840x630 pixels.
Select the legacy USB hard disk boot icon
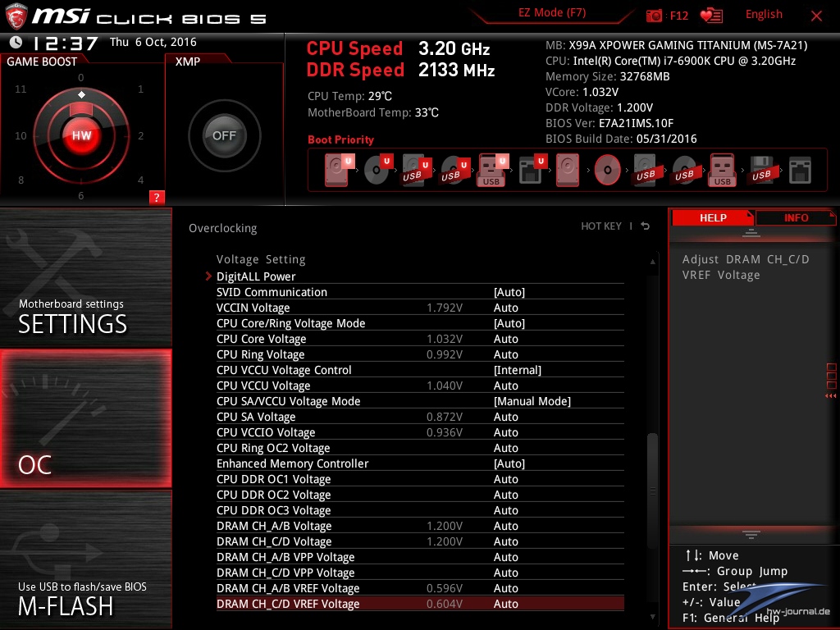tap(646, 171)
